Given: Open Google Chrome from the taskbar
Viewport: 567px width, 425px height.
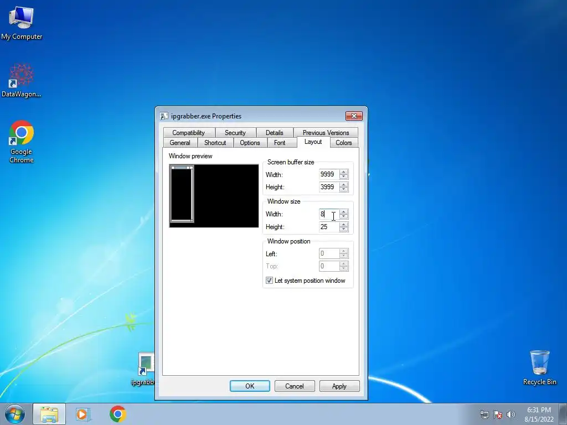Looking at the screenshot, I should click(x=117, y=414).
